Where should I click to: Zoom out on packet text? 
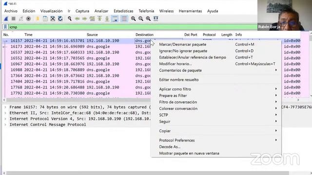tap(141, 18)
